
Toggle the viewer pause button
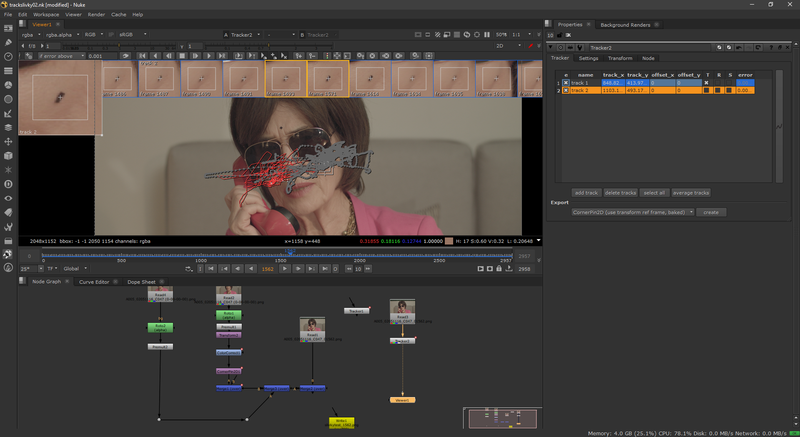487,35
